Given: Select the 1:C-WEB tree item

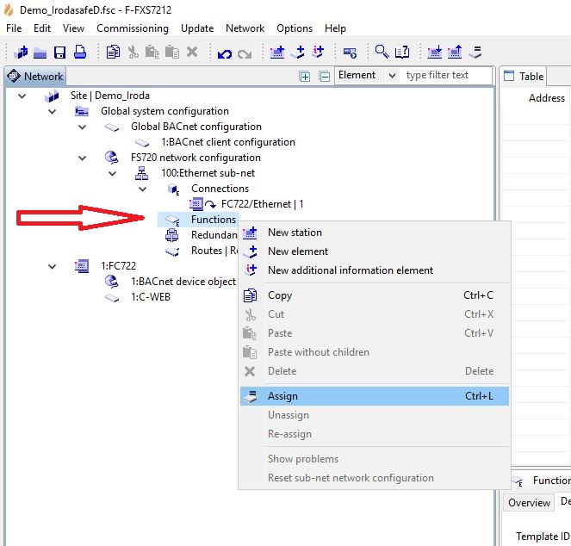Looking at the screenshot, I should 150,297.
